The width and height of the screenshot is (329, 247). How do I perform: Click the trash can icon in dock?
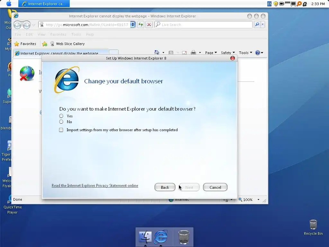[x=183, y=237]
